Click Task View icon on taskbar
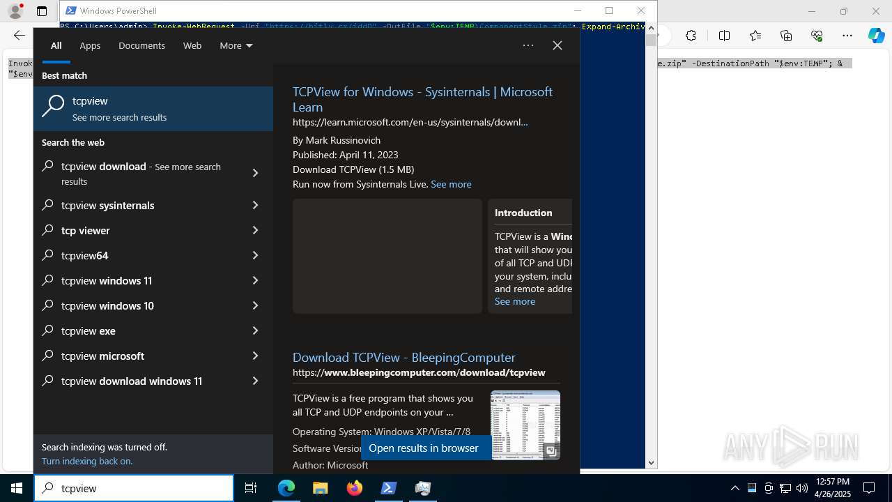The height and width of the screenshot is (502, 892). pos(251,488)
